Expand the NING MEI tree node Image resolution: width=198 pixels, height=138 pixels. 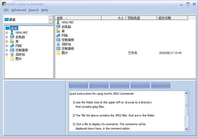point(6,33)
